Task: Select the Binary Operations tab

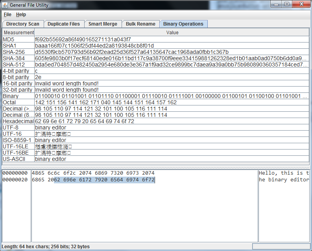Action: tap(183, 24)
